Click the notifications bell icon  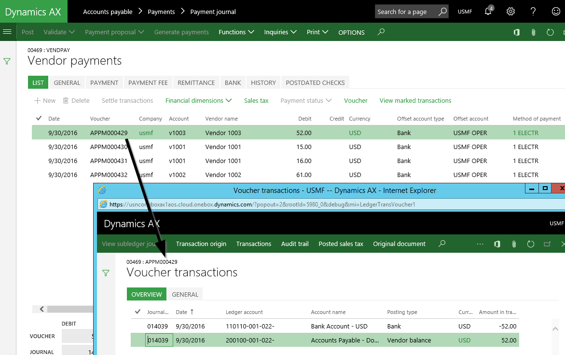click(489, 12)
